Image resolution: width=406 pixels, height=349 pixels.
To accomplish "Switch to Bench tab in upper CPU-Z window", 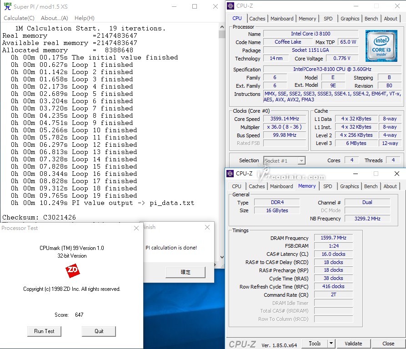I will tap(371, 19).
